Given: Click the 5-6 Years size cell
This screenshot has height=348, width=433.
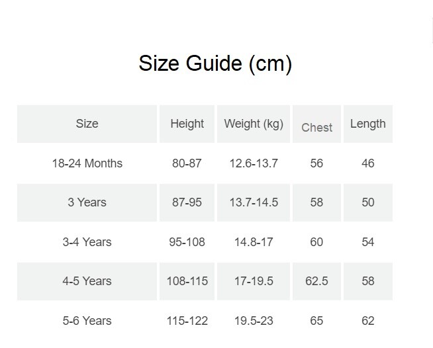Looking at the screenshot, I should click(x=87, y=321).
